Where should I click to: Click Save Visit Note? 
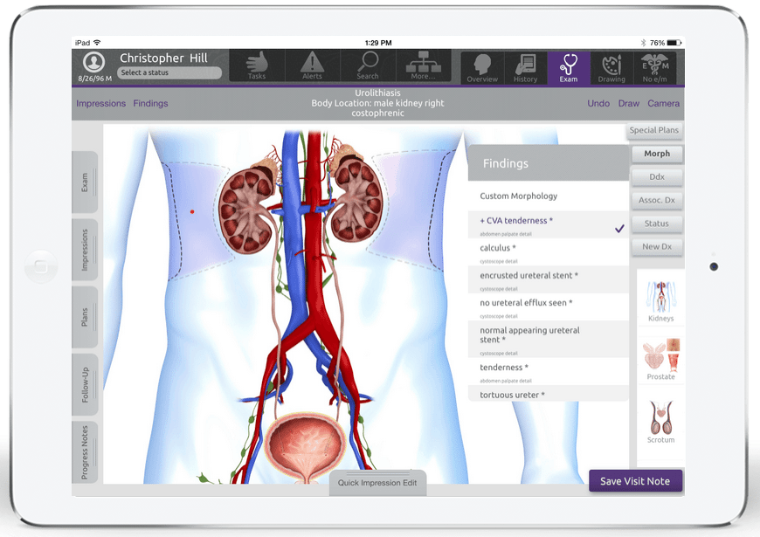click(x=635, y=481)
